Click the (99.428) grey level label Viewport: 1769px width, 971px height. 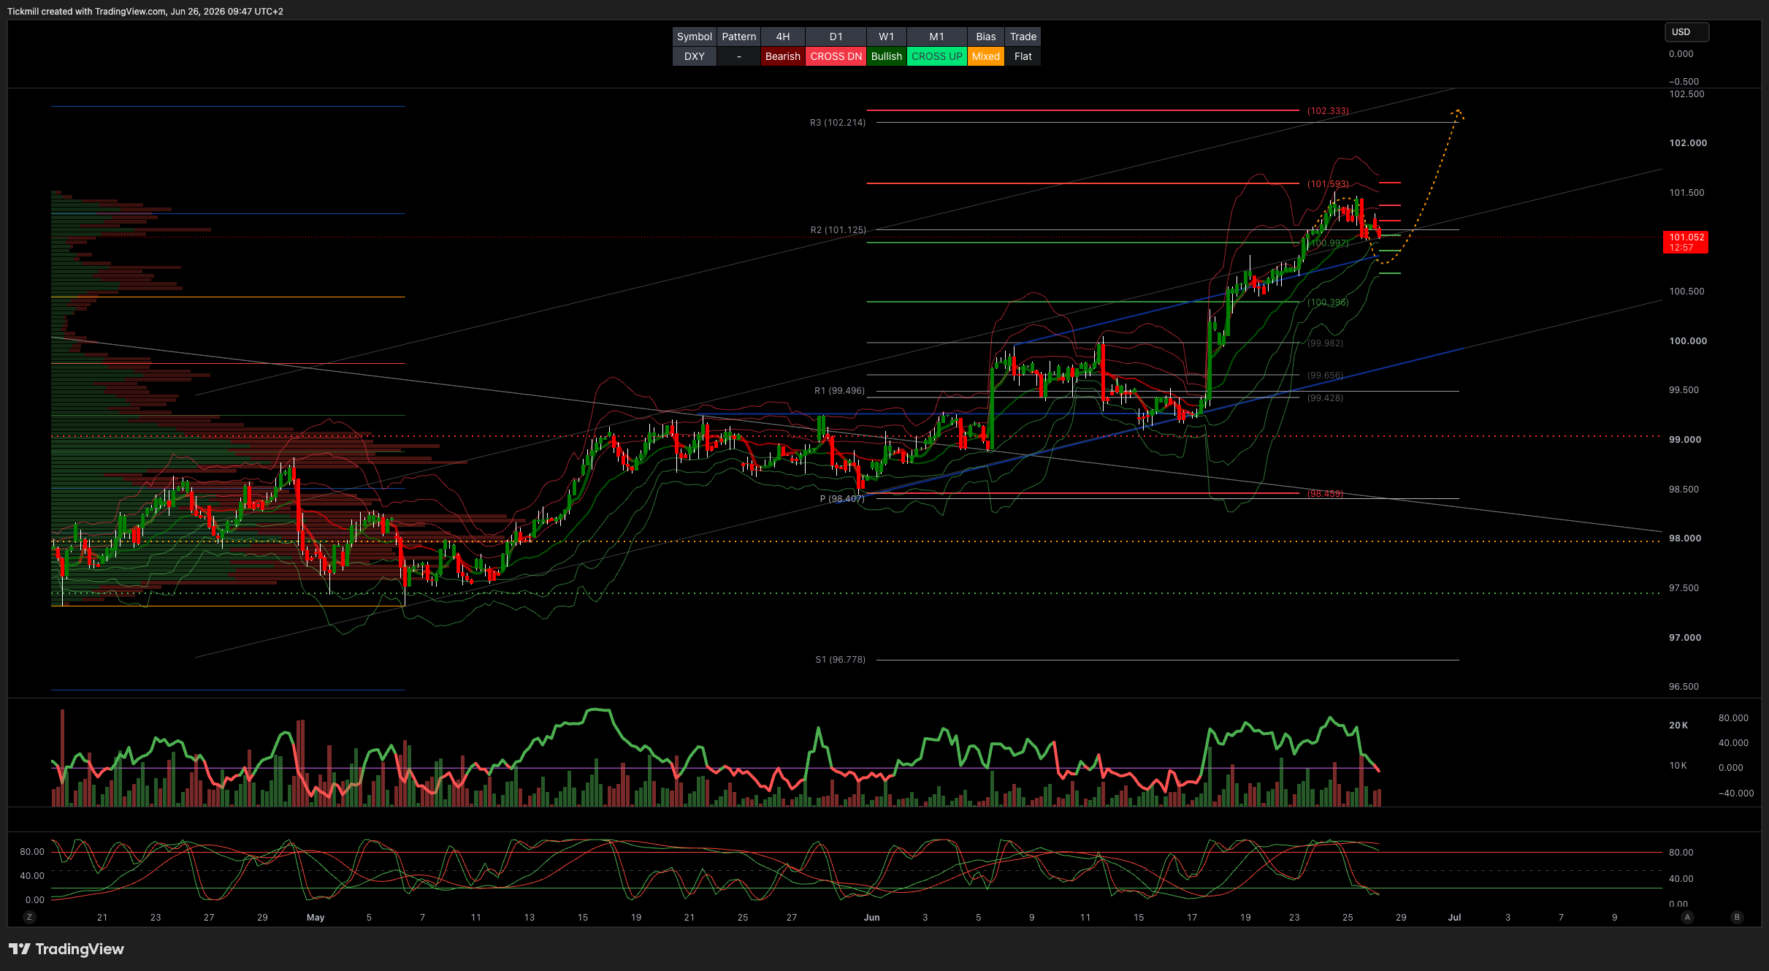point(1325,398)
